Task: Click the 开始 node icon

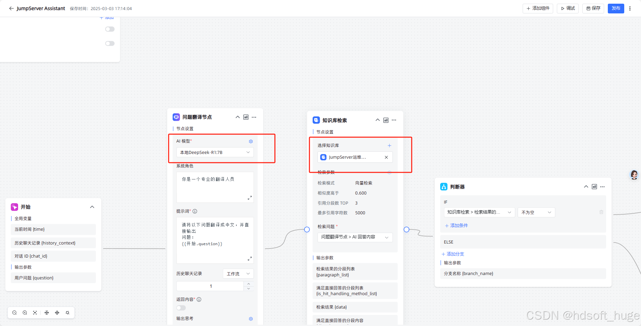Action: [14, 207]
